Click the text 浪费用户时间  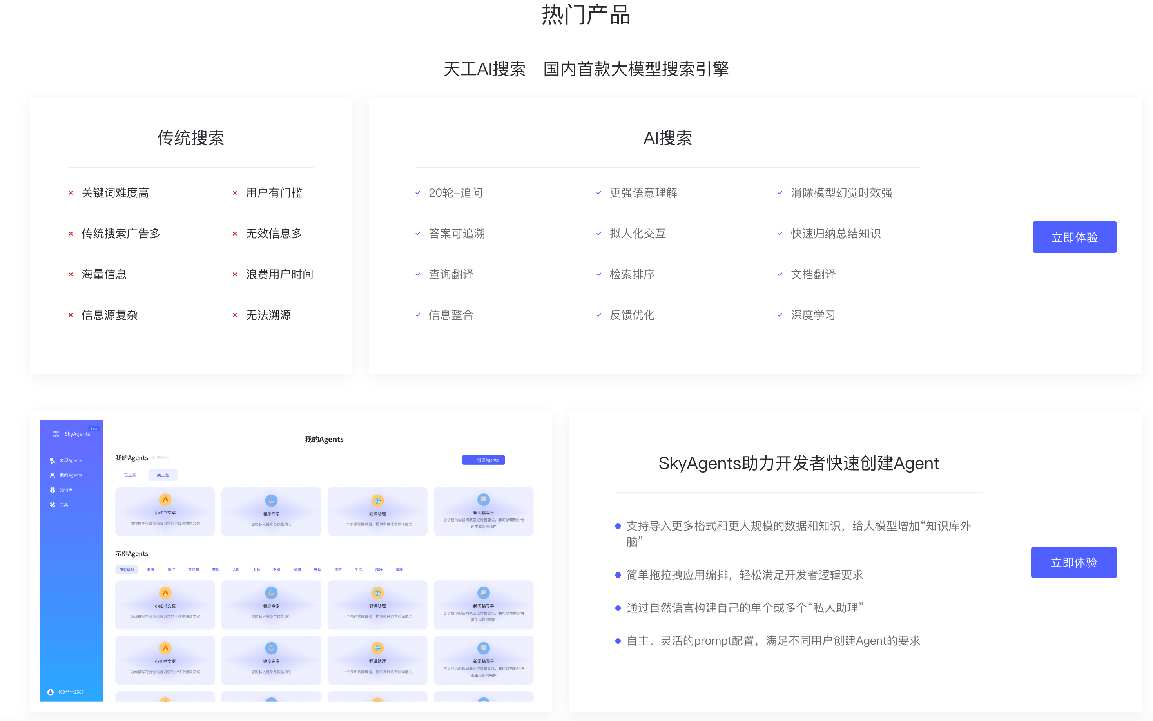pos(279,274)
